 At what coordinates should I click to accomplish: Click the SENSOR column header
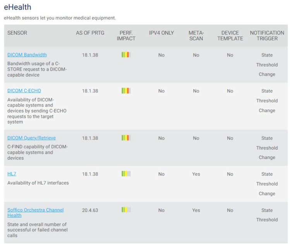(17, 33)
